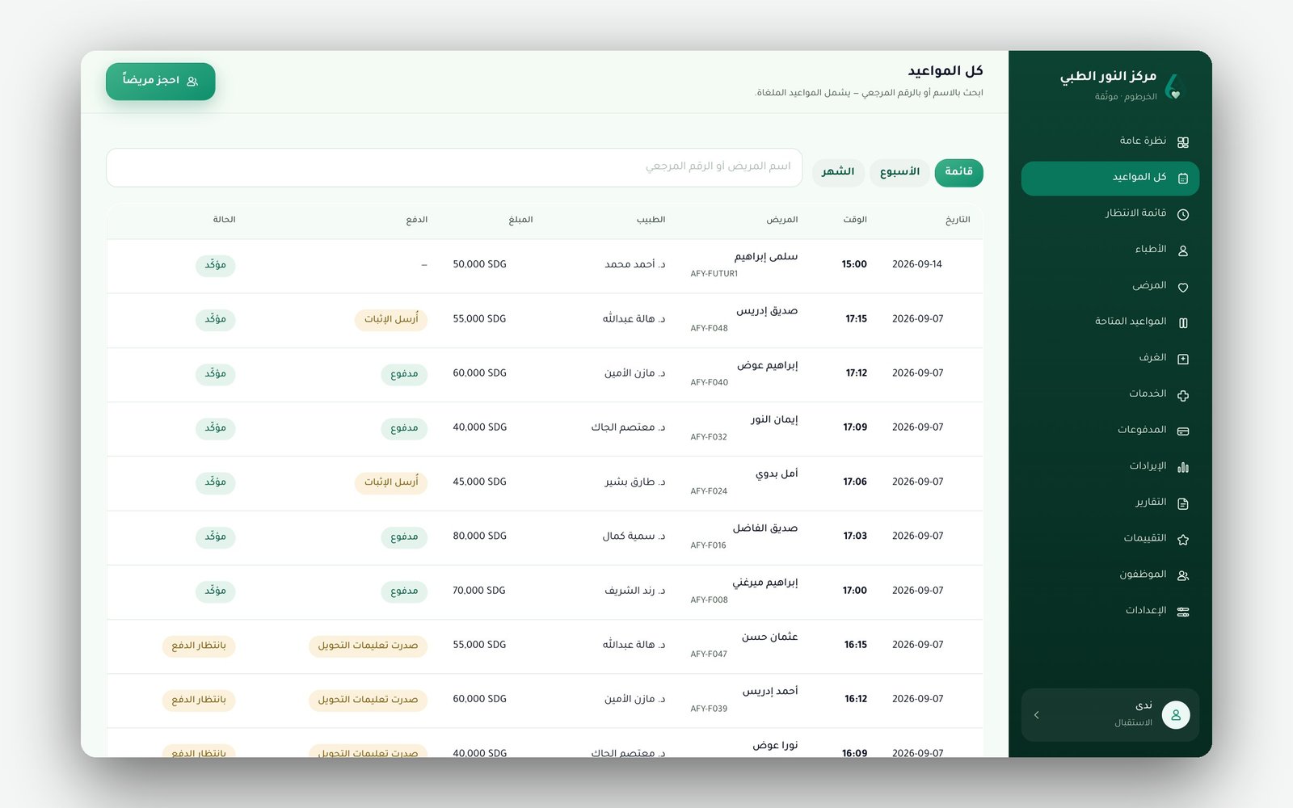Click the قائمة الانتظار clock icon
This screenshot has height=808, width=1293.
coord(1183,214)
